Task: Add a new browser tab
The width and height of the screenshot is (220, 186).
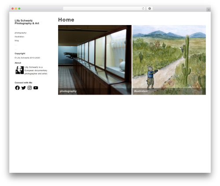Action: (209, 10)
